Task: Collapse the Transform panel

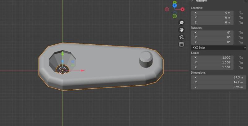Action: (192, 1)
